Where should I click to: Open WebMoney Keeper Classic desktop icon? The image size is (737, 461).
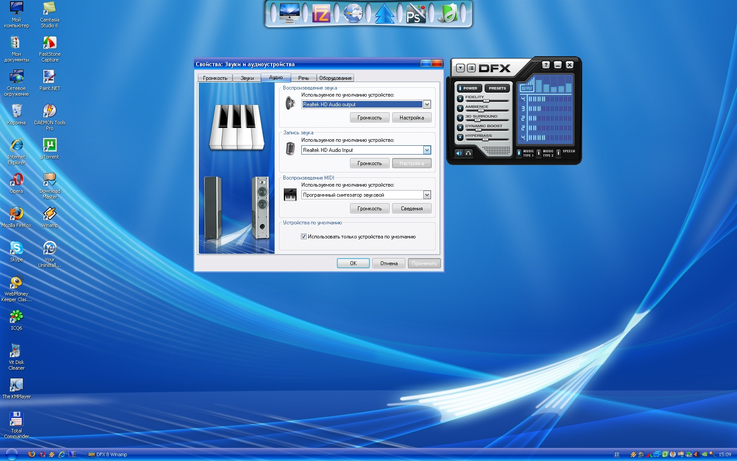pyautogui.click(x=16, y=288)
